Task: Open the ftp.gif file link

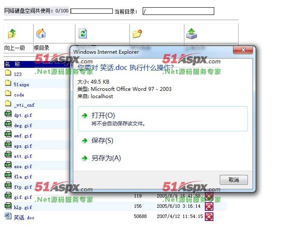Action: click(23, 187)
